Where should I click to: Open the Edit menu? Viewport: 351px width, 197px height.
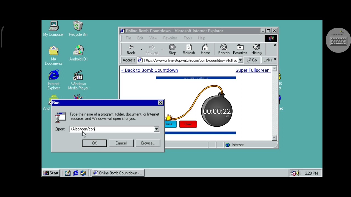[140, 38]
